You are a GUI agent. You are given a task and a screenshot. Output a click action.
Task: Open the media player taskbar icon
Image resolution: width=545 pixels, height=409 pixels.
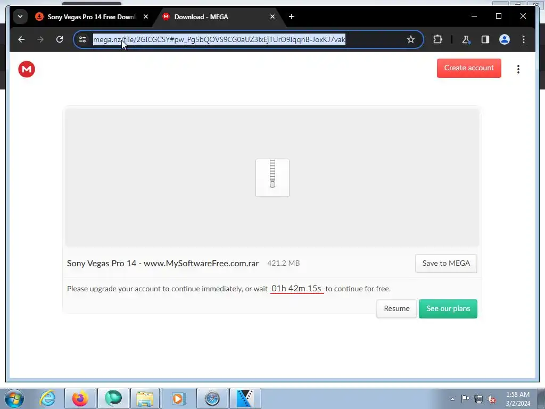pyautogui.click(x=179, y=398)
